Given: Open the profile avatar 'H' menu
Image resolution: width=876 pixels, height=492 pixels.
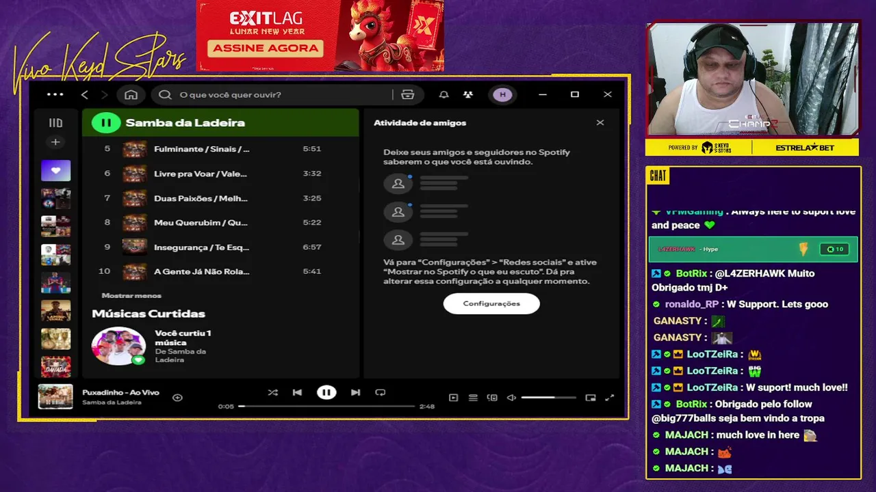Looking at the screenshot, I should tap(503, 94).
